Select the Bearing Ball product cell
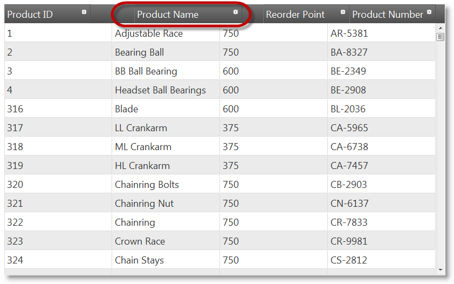 point(139,52)
